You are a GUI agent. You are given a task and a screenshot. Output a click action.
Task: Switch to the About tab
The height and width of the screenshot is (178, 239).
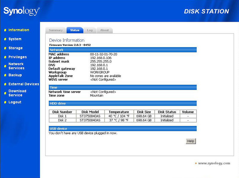105,30
